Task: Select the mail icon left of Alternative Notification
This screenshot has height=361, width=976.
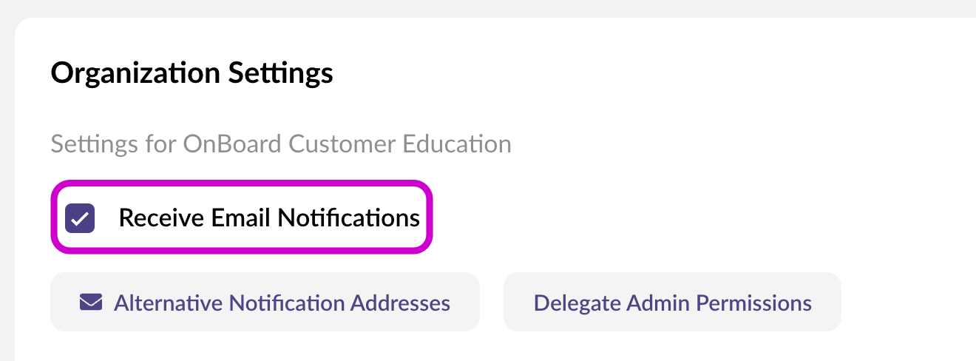Action: [90, 303]
